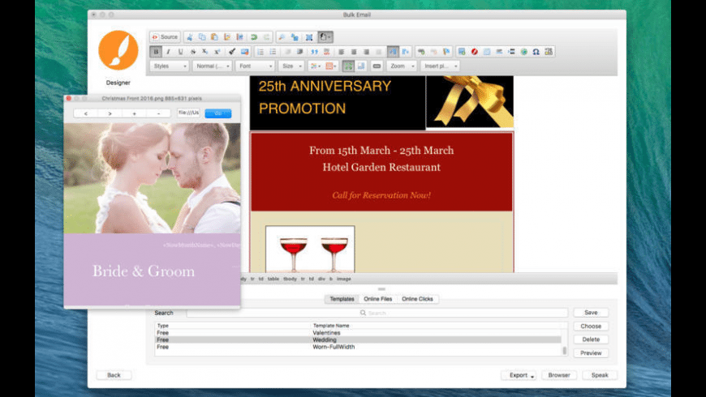The height and width of the screenshot is (397, 706).
Task: Toggle Bold formatting
Action: [x=156, y=52]
